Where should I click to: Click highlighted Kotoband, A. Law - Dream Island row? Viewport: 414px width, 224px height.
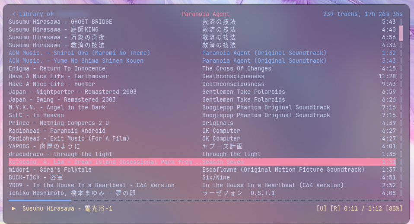[202, 162]
